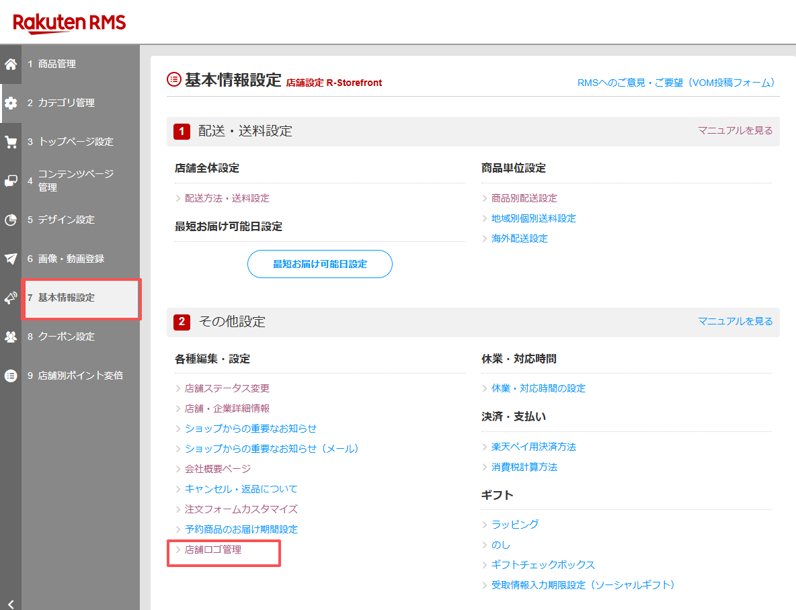Open キャンセル・返品について link
796x610 pixels.
[241, 489]
